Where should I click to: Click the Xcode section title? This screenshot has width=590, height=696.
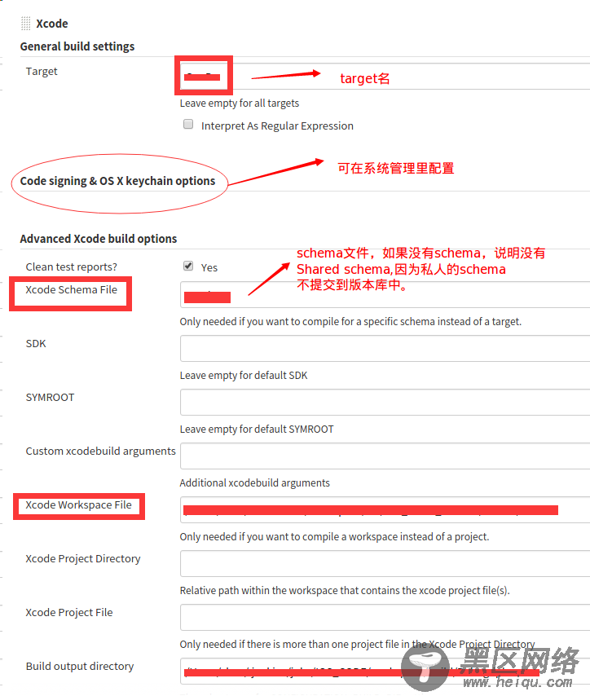(52, 24)
